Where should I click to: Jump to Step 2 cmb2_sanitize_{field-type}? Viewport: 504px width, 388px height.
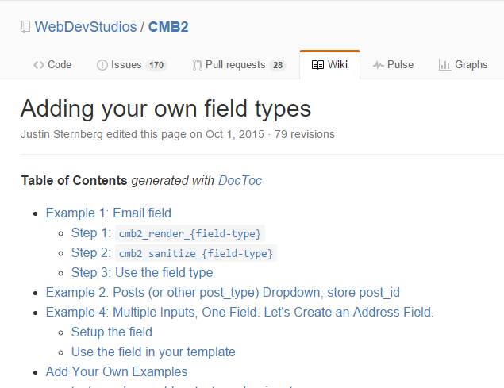(174, 253)
